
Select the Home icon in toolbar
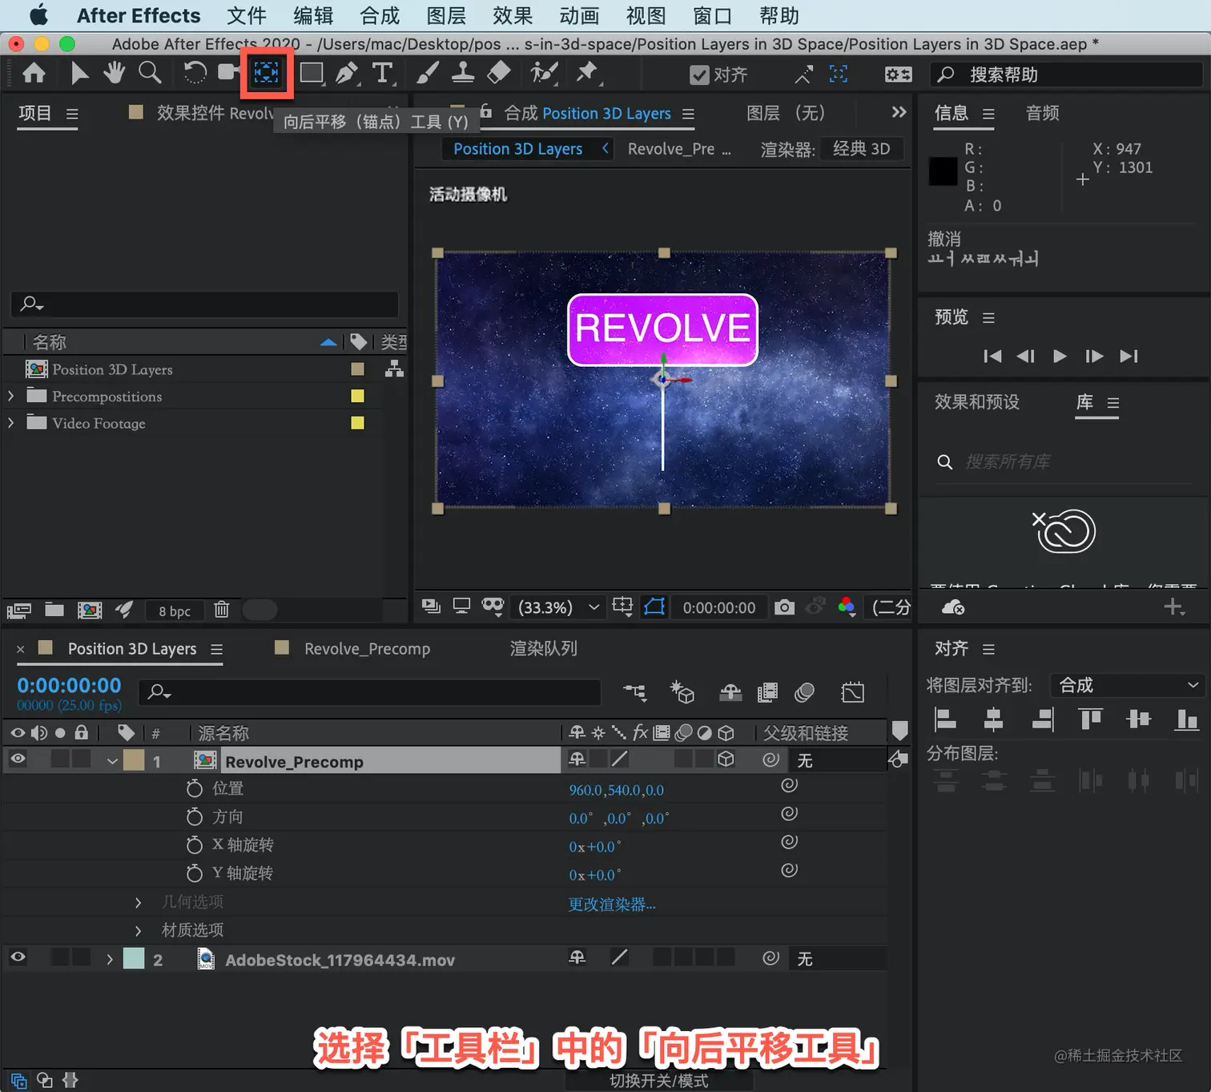[x=34, y=74]
